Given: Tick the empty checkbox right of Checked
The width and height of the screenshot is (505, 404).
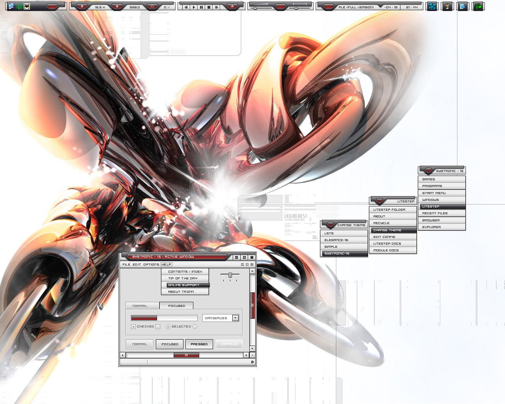Looking at the screenshot, I should point(158,327).
